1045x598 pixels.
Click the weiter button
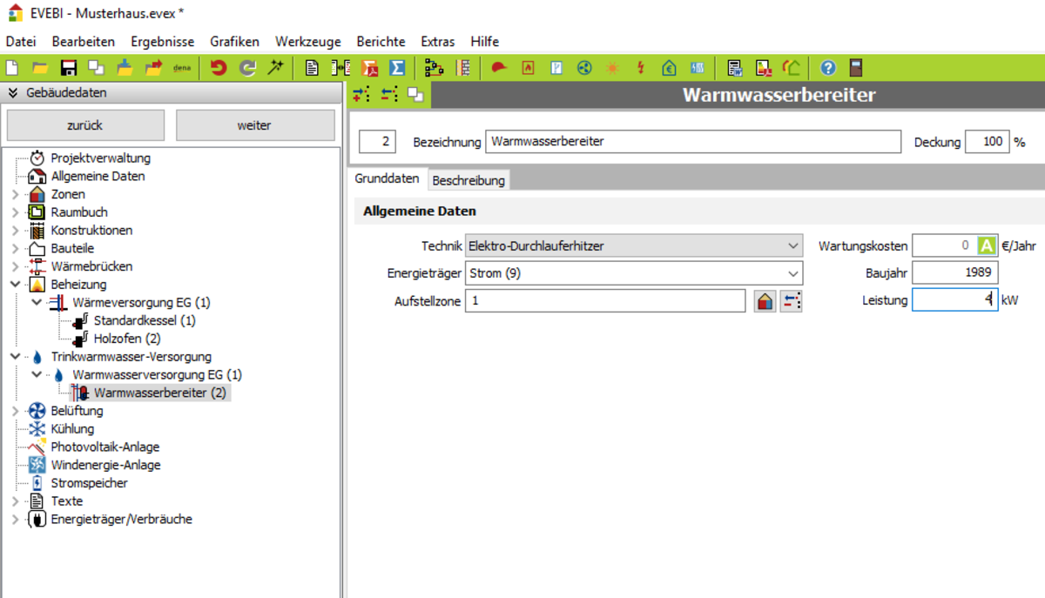tap(254, 125)
